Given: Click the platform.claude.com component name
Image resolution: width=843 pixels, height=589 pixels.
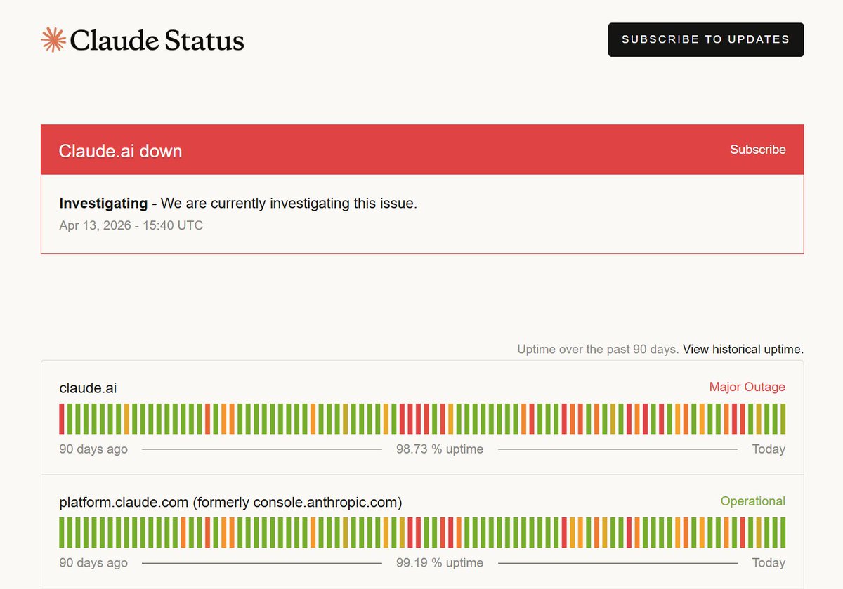Looking at the screenshot, I should [x=230, y=502].
